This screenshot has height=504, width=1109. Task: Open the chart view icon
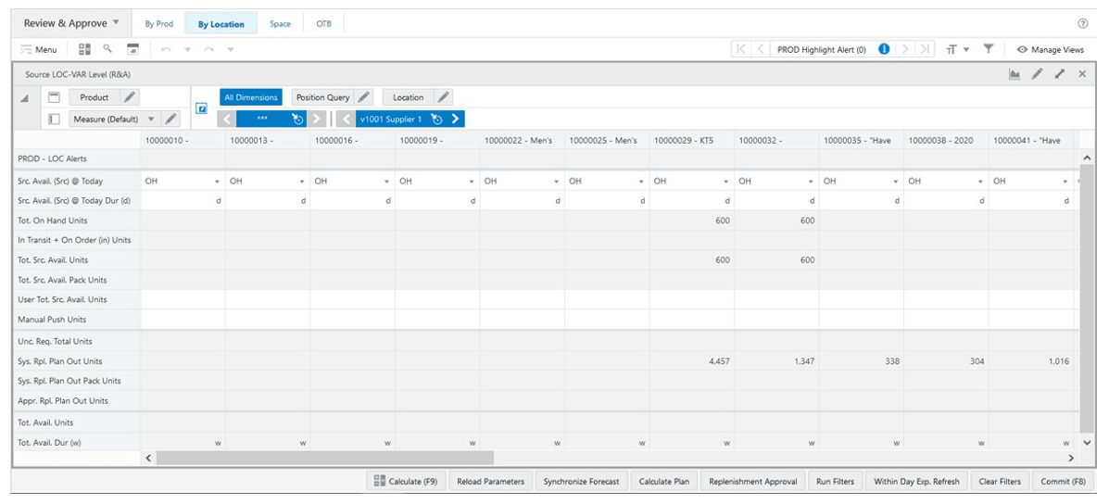click(1014, 73)
